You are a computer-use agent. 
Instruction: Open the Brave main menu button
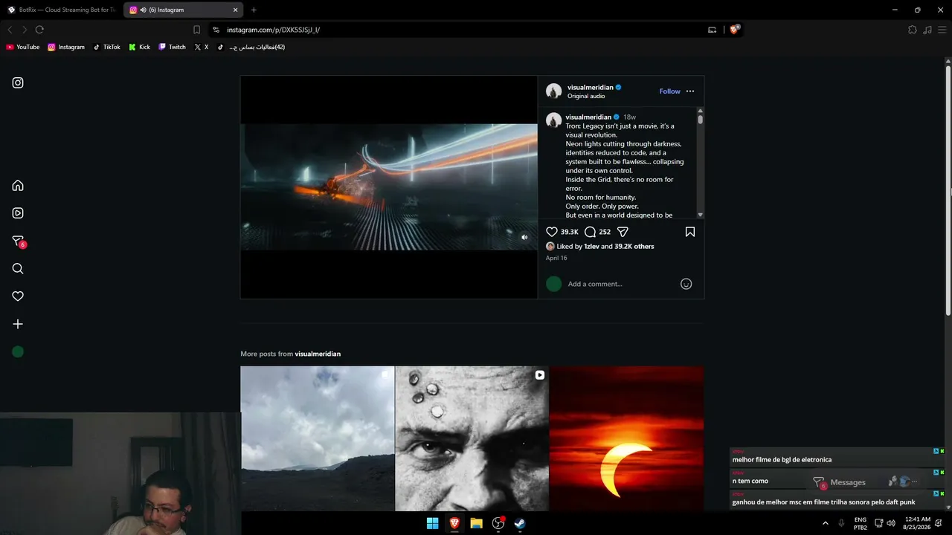pos(942,30)
